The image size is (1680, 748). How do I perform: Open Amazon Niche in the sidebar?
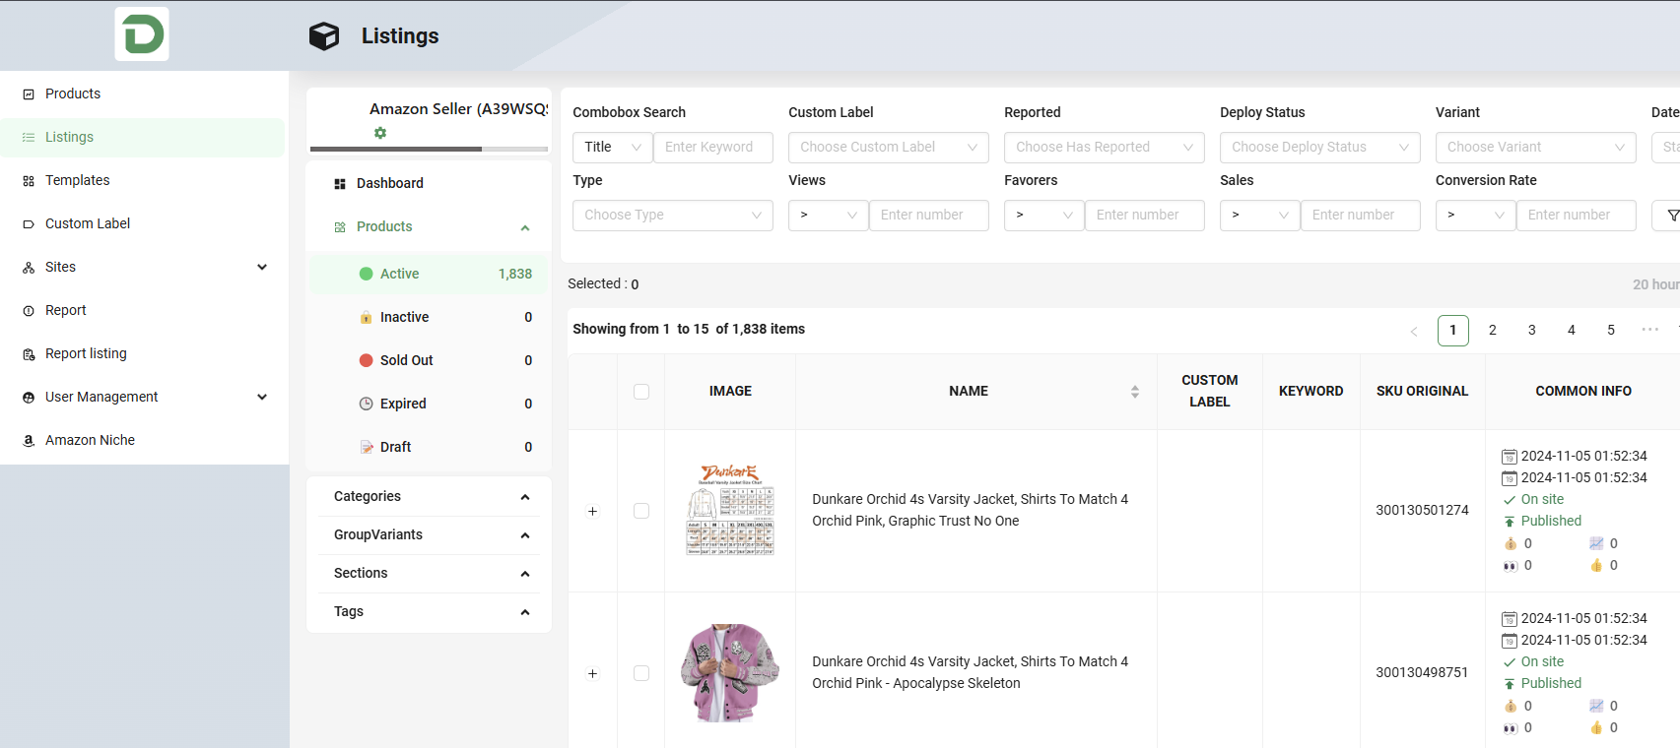coord(143,441)
